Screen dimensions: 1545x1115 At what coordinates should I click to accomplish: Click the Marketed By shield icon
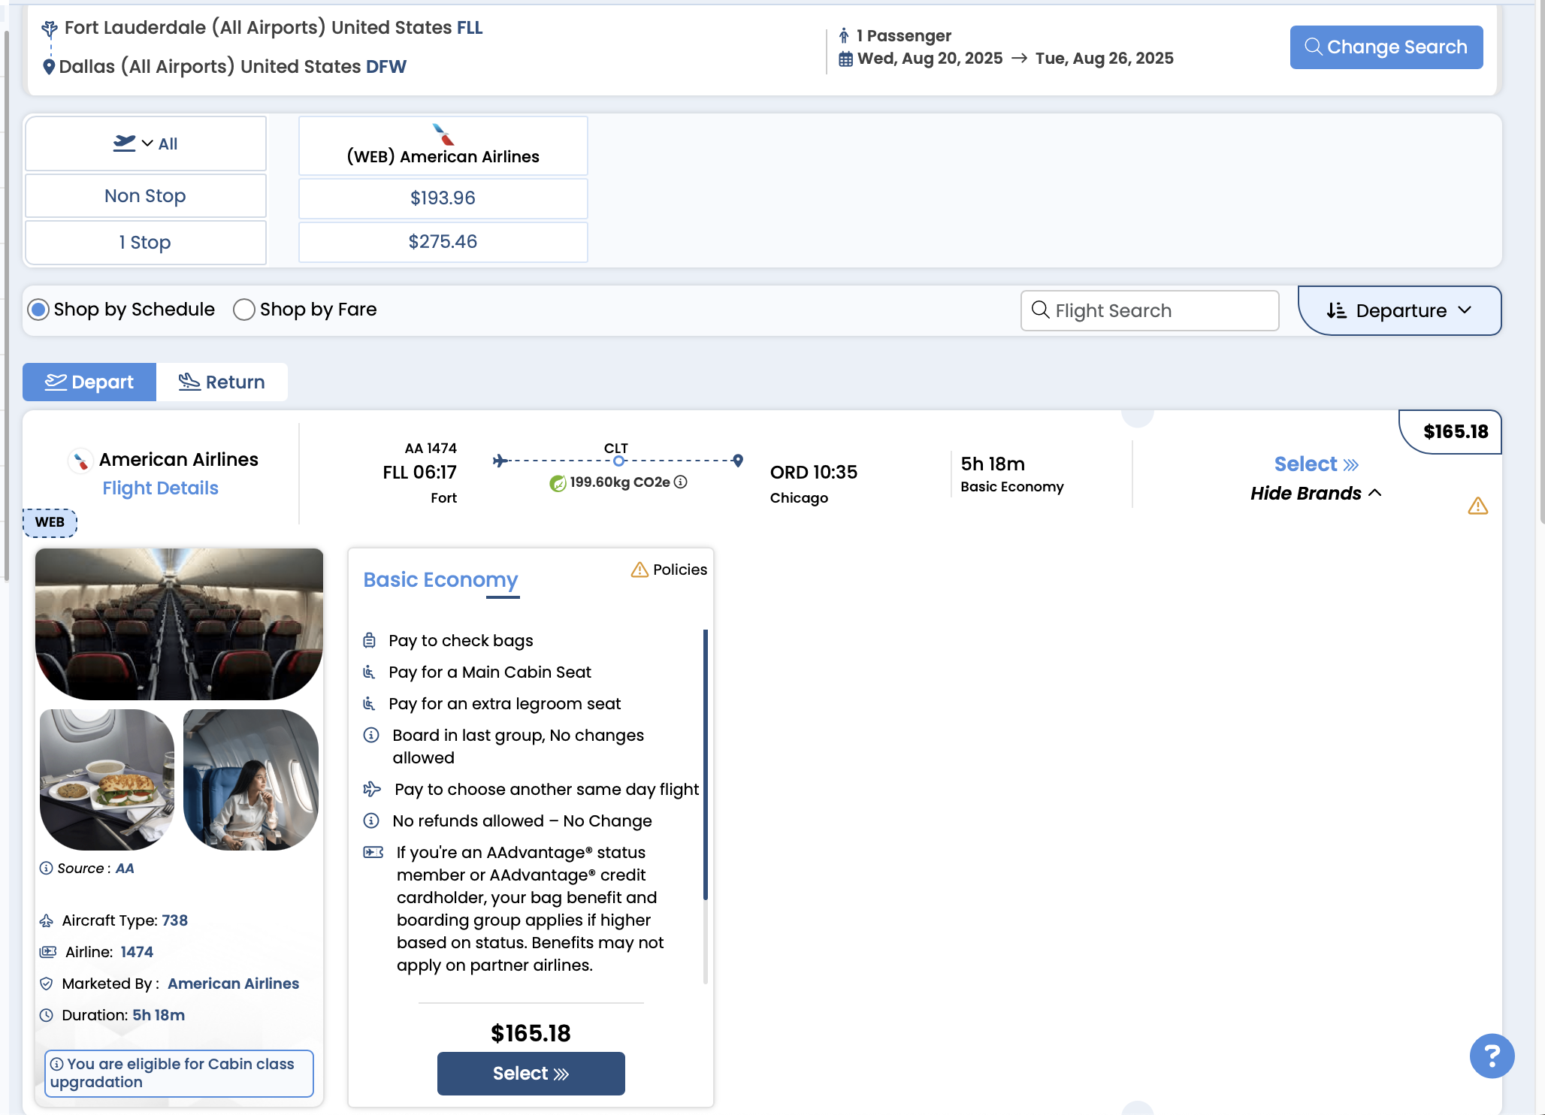(x=47, y=984)
